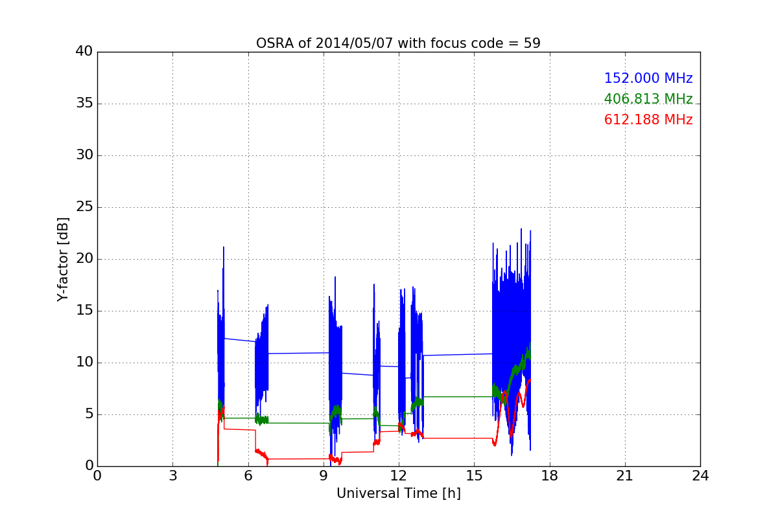Click the x-axis tick value 21

(x=625, y=476)
